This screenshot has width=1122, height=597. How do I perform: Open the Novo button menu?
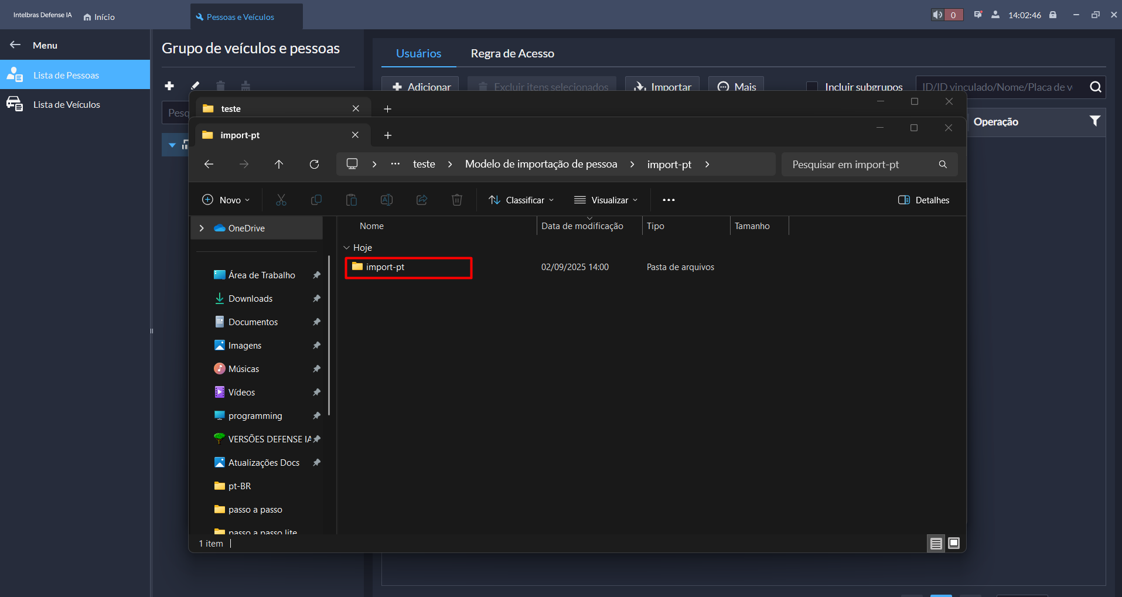pyautogui.click(x=226, y=200)
